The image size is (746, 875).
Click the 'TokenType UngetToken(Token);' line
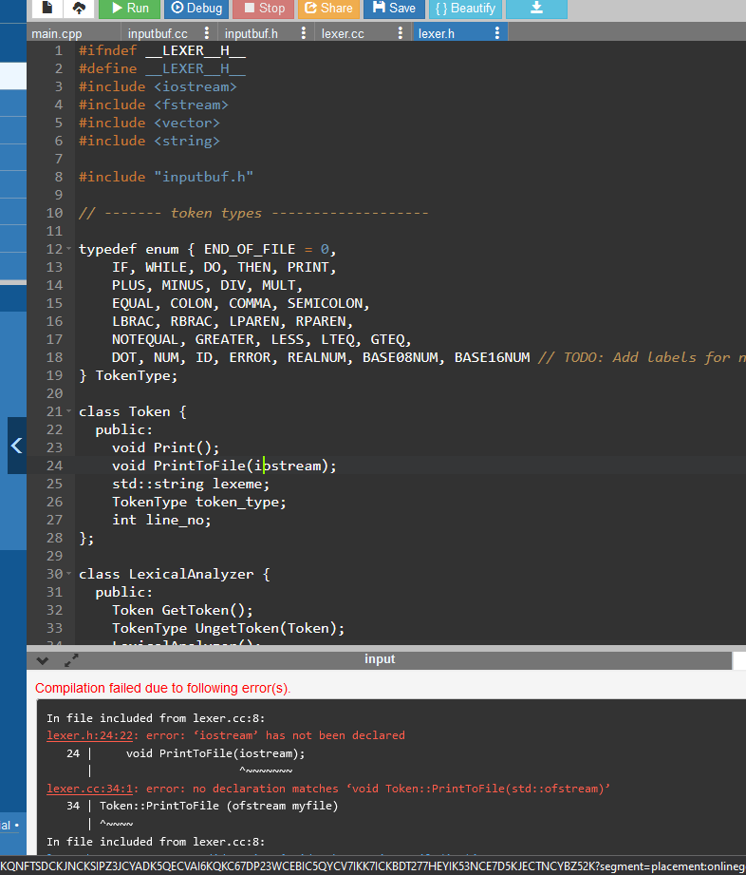(x=229, y=628)
